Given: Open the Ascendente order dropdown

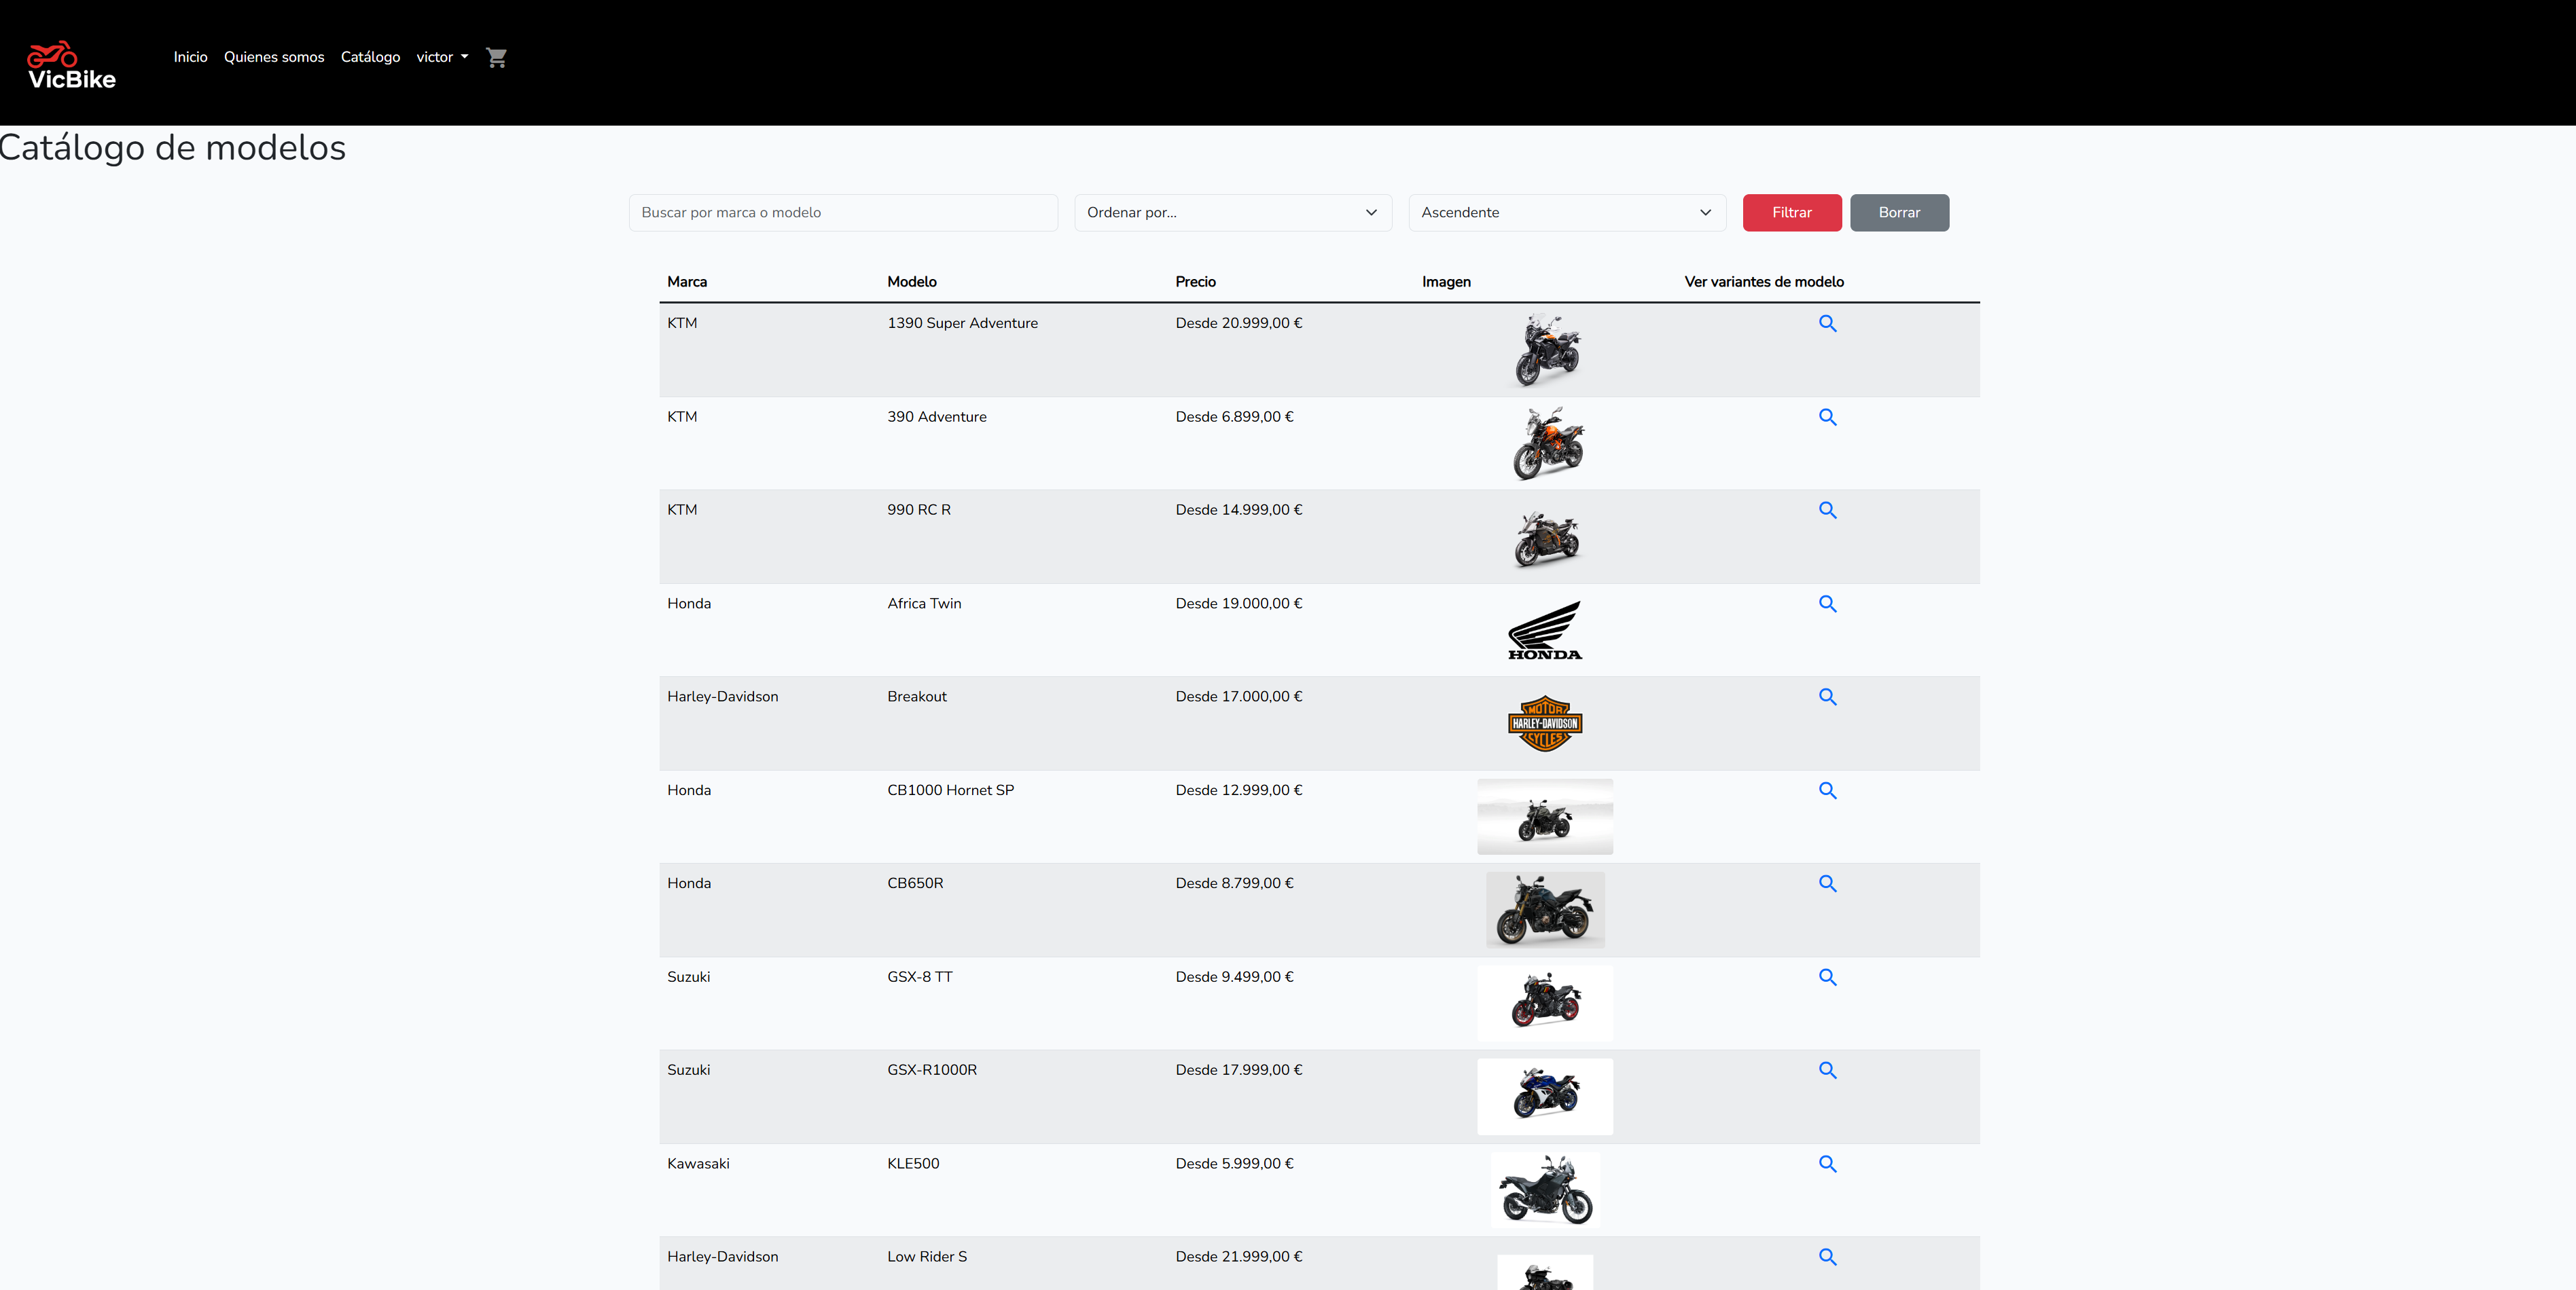Looking at the screenshot, I should 1567,213.
